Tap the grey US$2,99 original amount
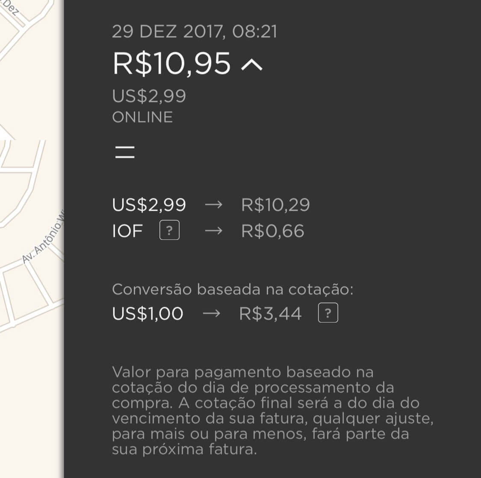 pyautogui.click(x=149, y=96)
